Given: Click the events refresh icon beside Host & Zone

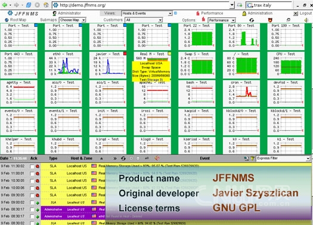Looking at the screenshot, I should pyautogui.click(x=123, y=159).
